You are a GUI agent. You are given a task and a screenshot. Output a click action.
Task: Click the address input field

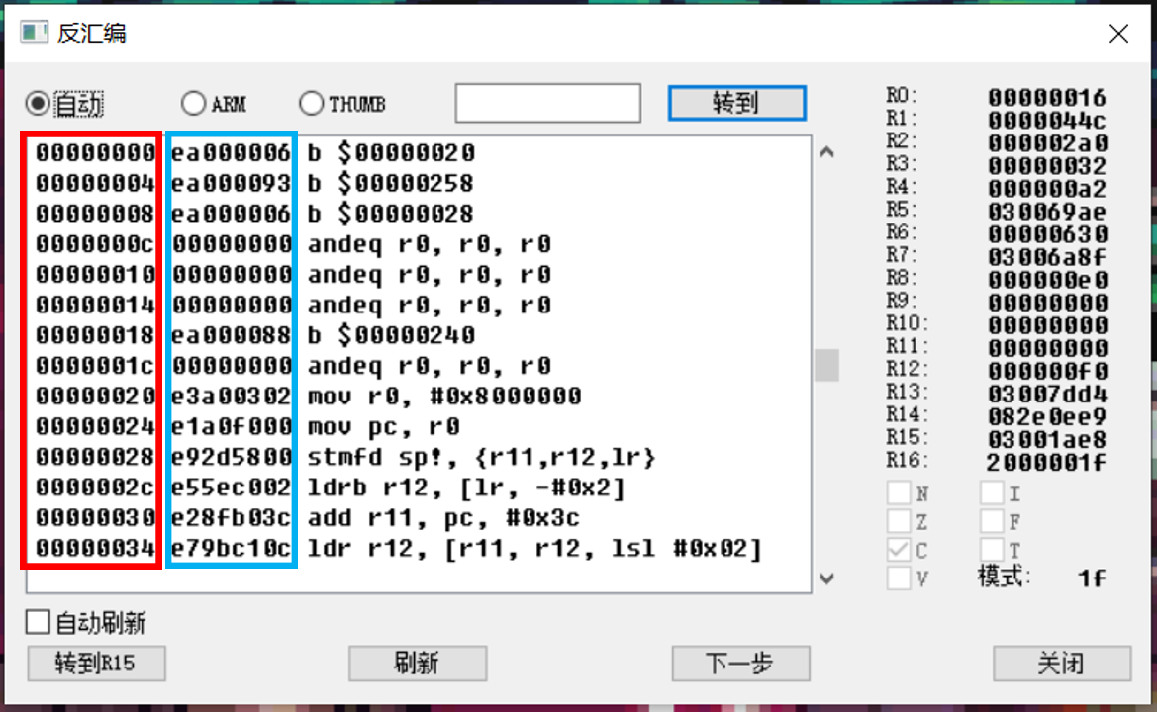547,103
